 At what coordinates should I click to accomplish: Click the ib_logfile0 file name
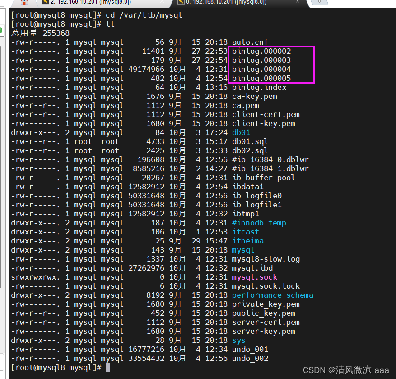[257, 196]
